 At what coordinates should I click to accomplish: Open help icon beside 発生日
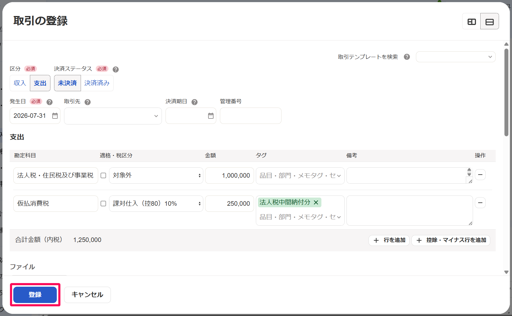pos(50,102)
